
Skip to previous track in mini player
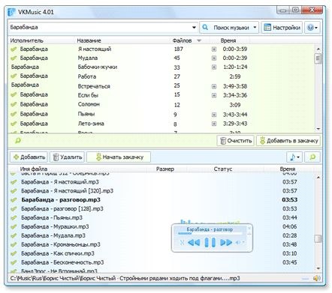(x=194, y=242)
